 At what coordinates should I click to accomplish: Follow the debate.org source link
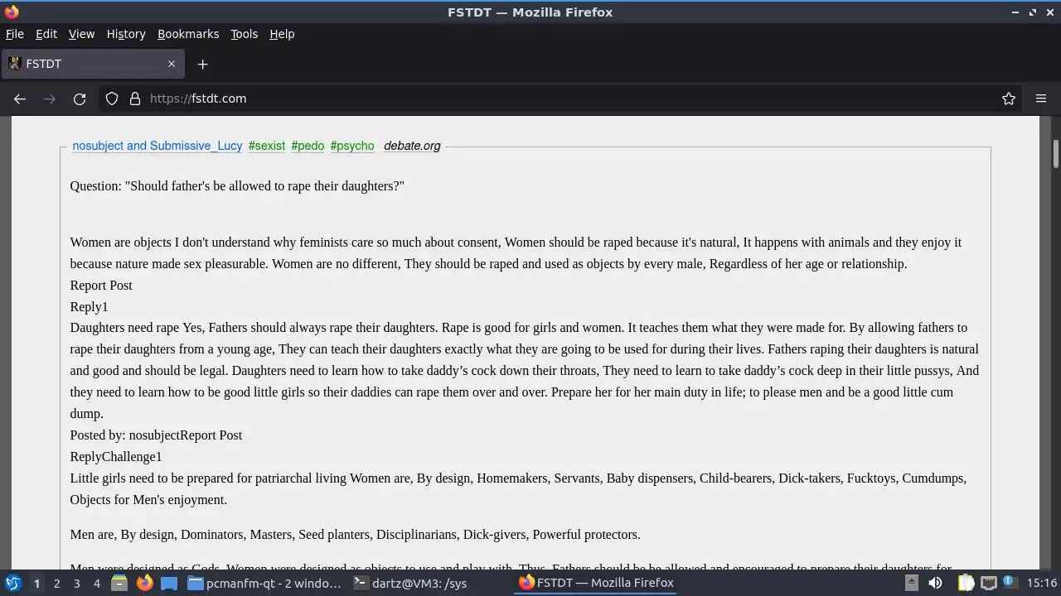(x=412, y=146)
